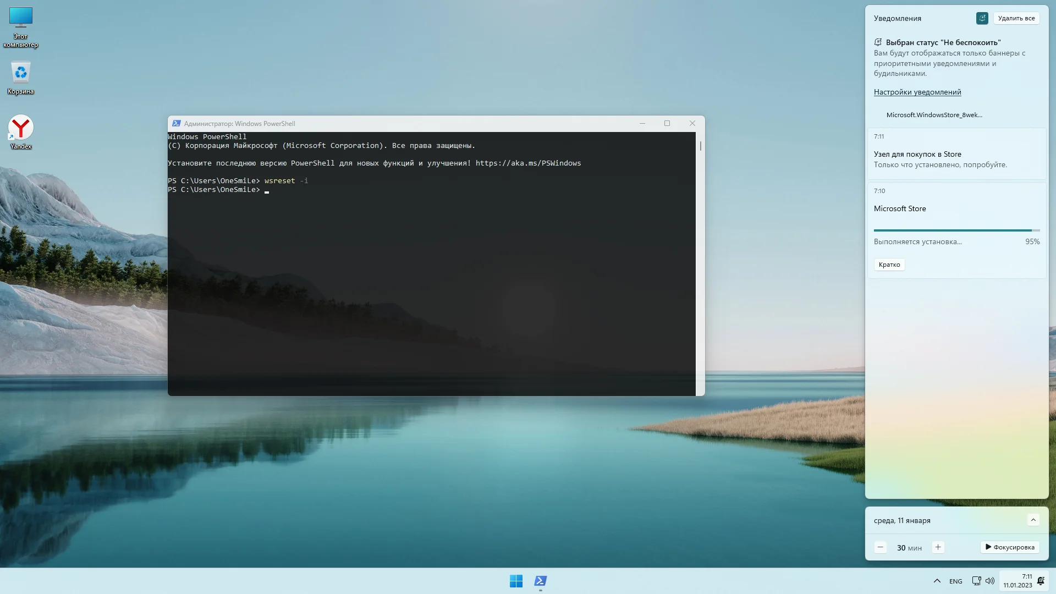This screenshot has width=1056, height=594.
Task: Collapse the calendar chevron beside среда, 11 января
Action: click(1033, 520)
